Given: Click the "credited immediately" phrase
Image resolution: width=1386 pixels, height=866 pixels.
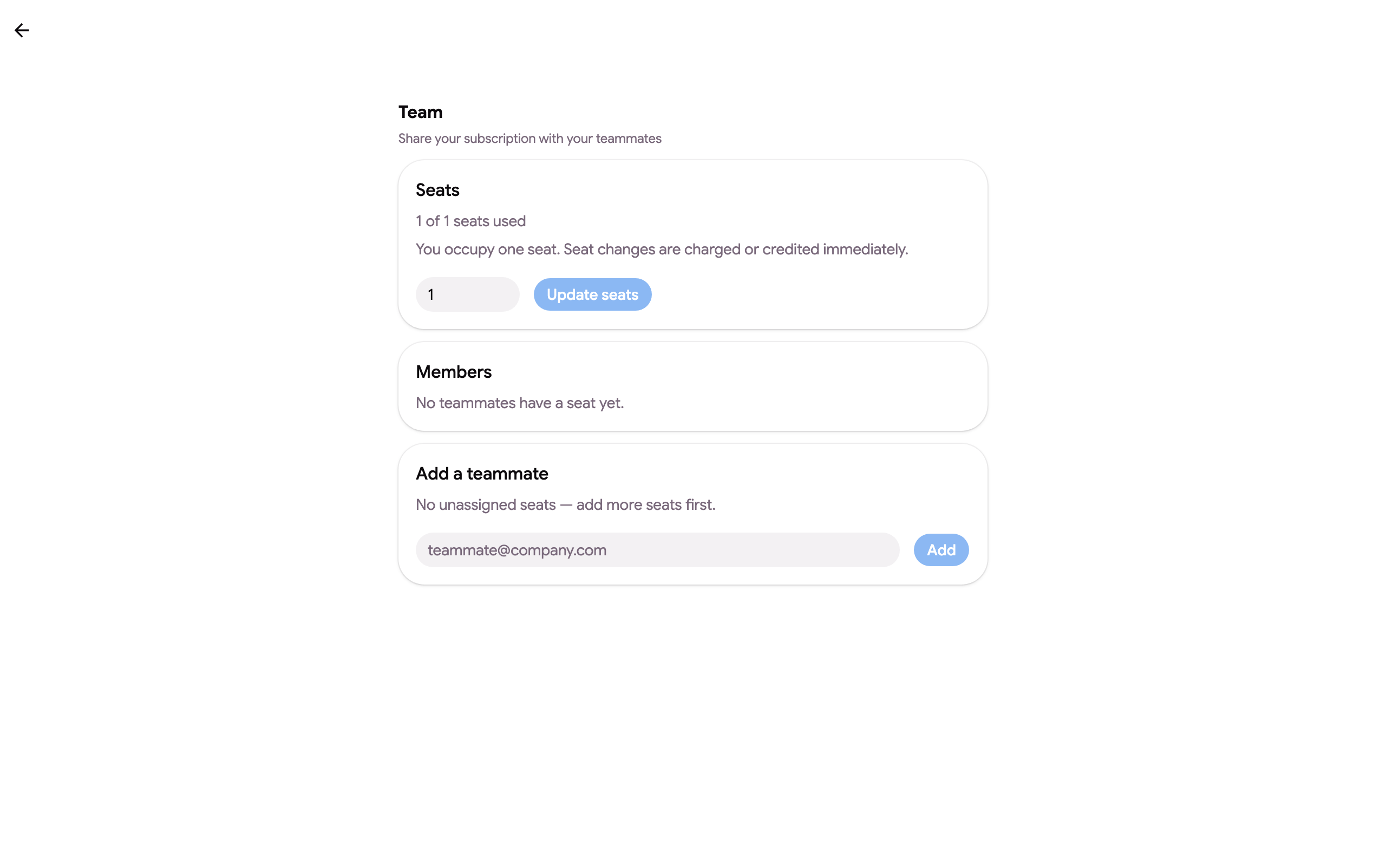Looking at the screenshot, I should pyautogui.click(x=835, y=250).
